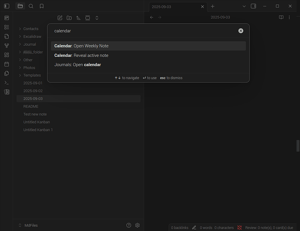Click the checklist-style ribbon icon
The width and height of the screenshot is (300, 231).
point(6,27)
